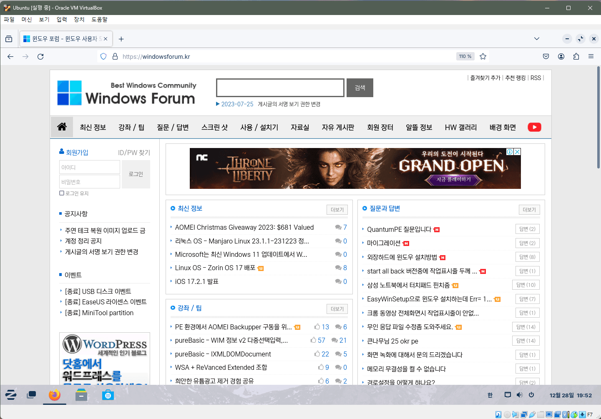
Task: Click the home icon in the forum navigation bar
Action: (62, 127)
